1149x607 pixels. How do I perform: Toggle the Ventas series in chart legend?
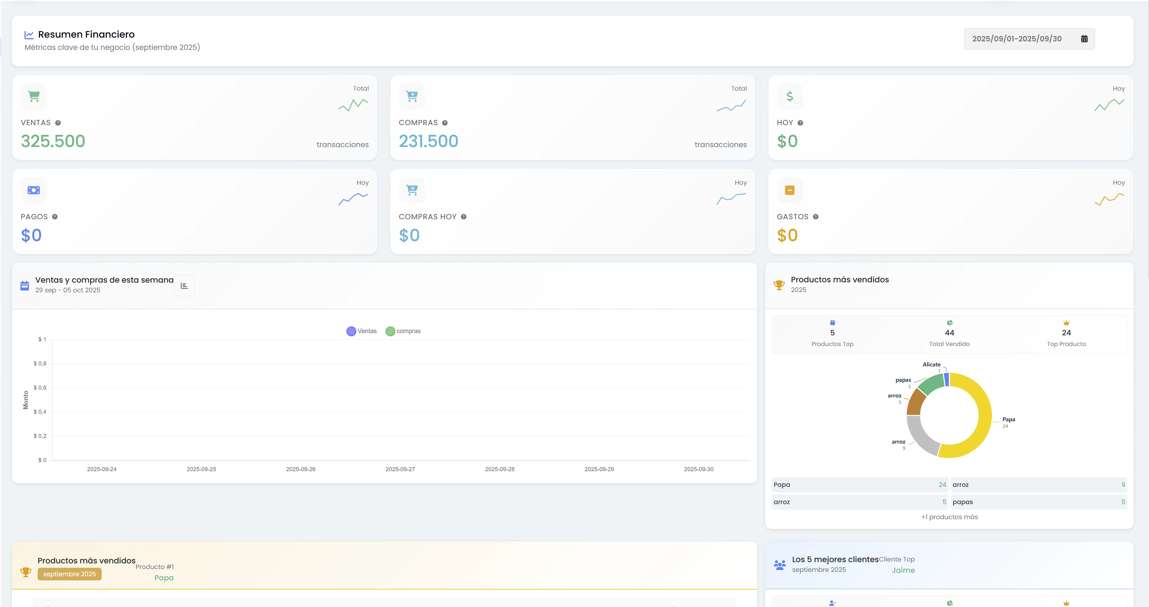tap(362, 331)
